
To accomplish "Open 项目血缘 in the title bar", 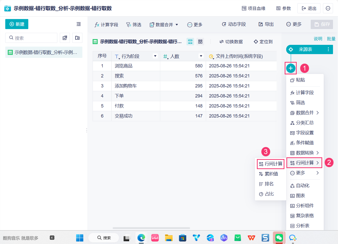I will 254,8.
